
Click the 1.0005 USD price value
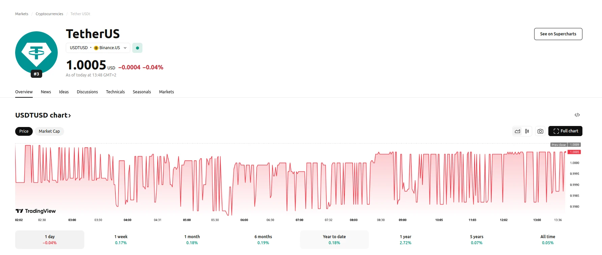point(91,65)
